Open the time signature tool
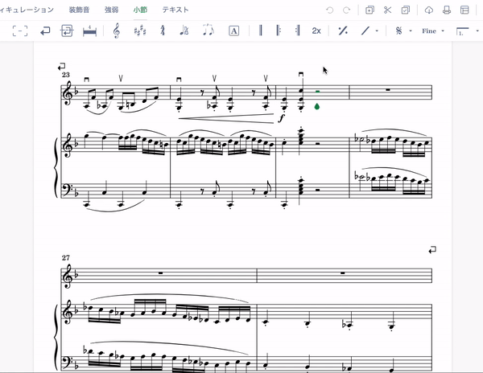This screenshot has height=373, width=483. 163,31
